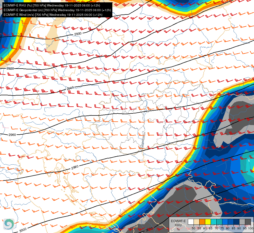
Task: Click the beige 50–55% legend swatch
Action: (x=196, y=222)
